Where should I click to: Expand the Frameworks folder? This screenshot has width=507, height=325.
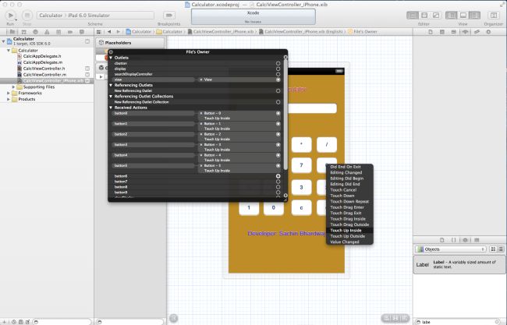point(9,93)
